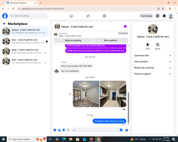
Task: Open Tatiana profile picture in right panel
Action: (153, 29)
